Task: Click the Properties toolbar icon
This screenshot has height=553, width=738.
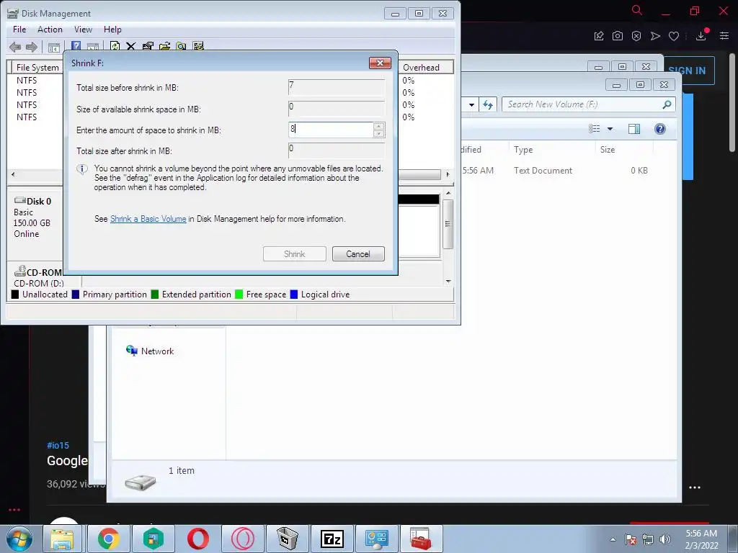Action: tap(148, 46)
